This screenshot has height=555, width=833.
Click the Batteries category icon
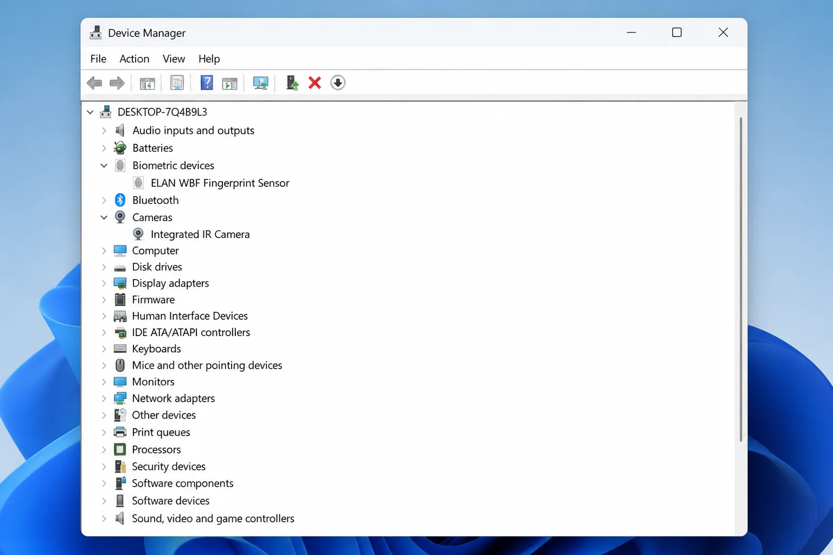click(x=120, y=148)
